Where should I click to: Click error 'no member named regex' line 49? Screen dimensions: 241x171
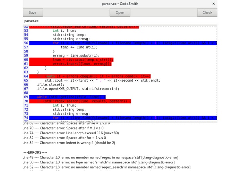101,157
